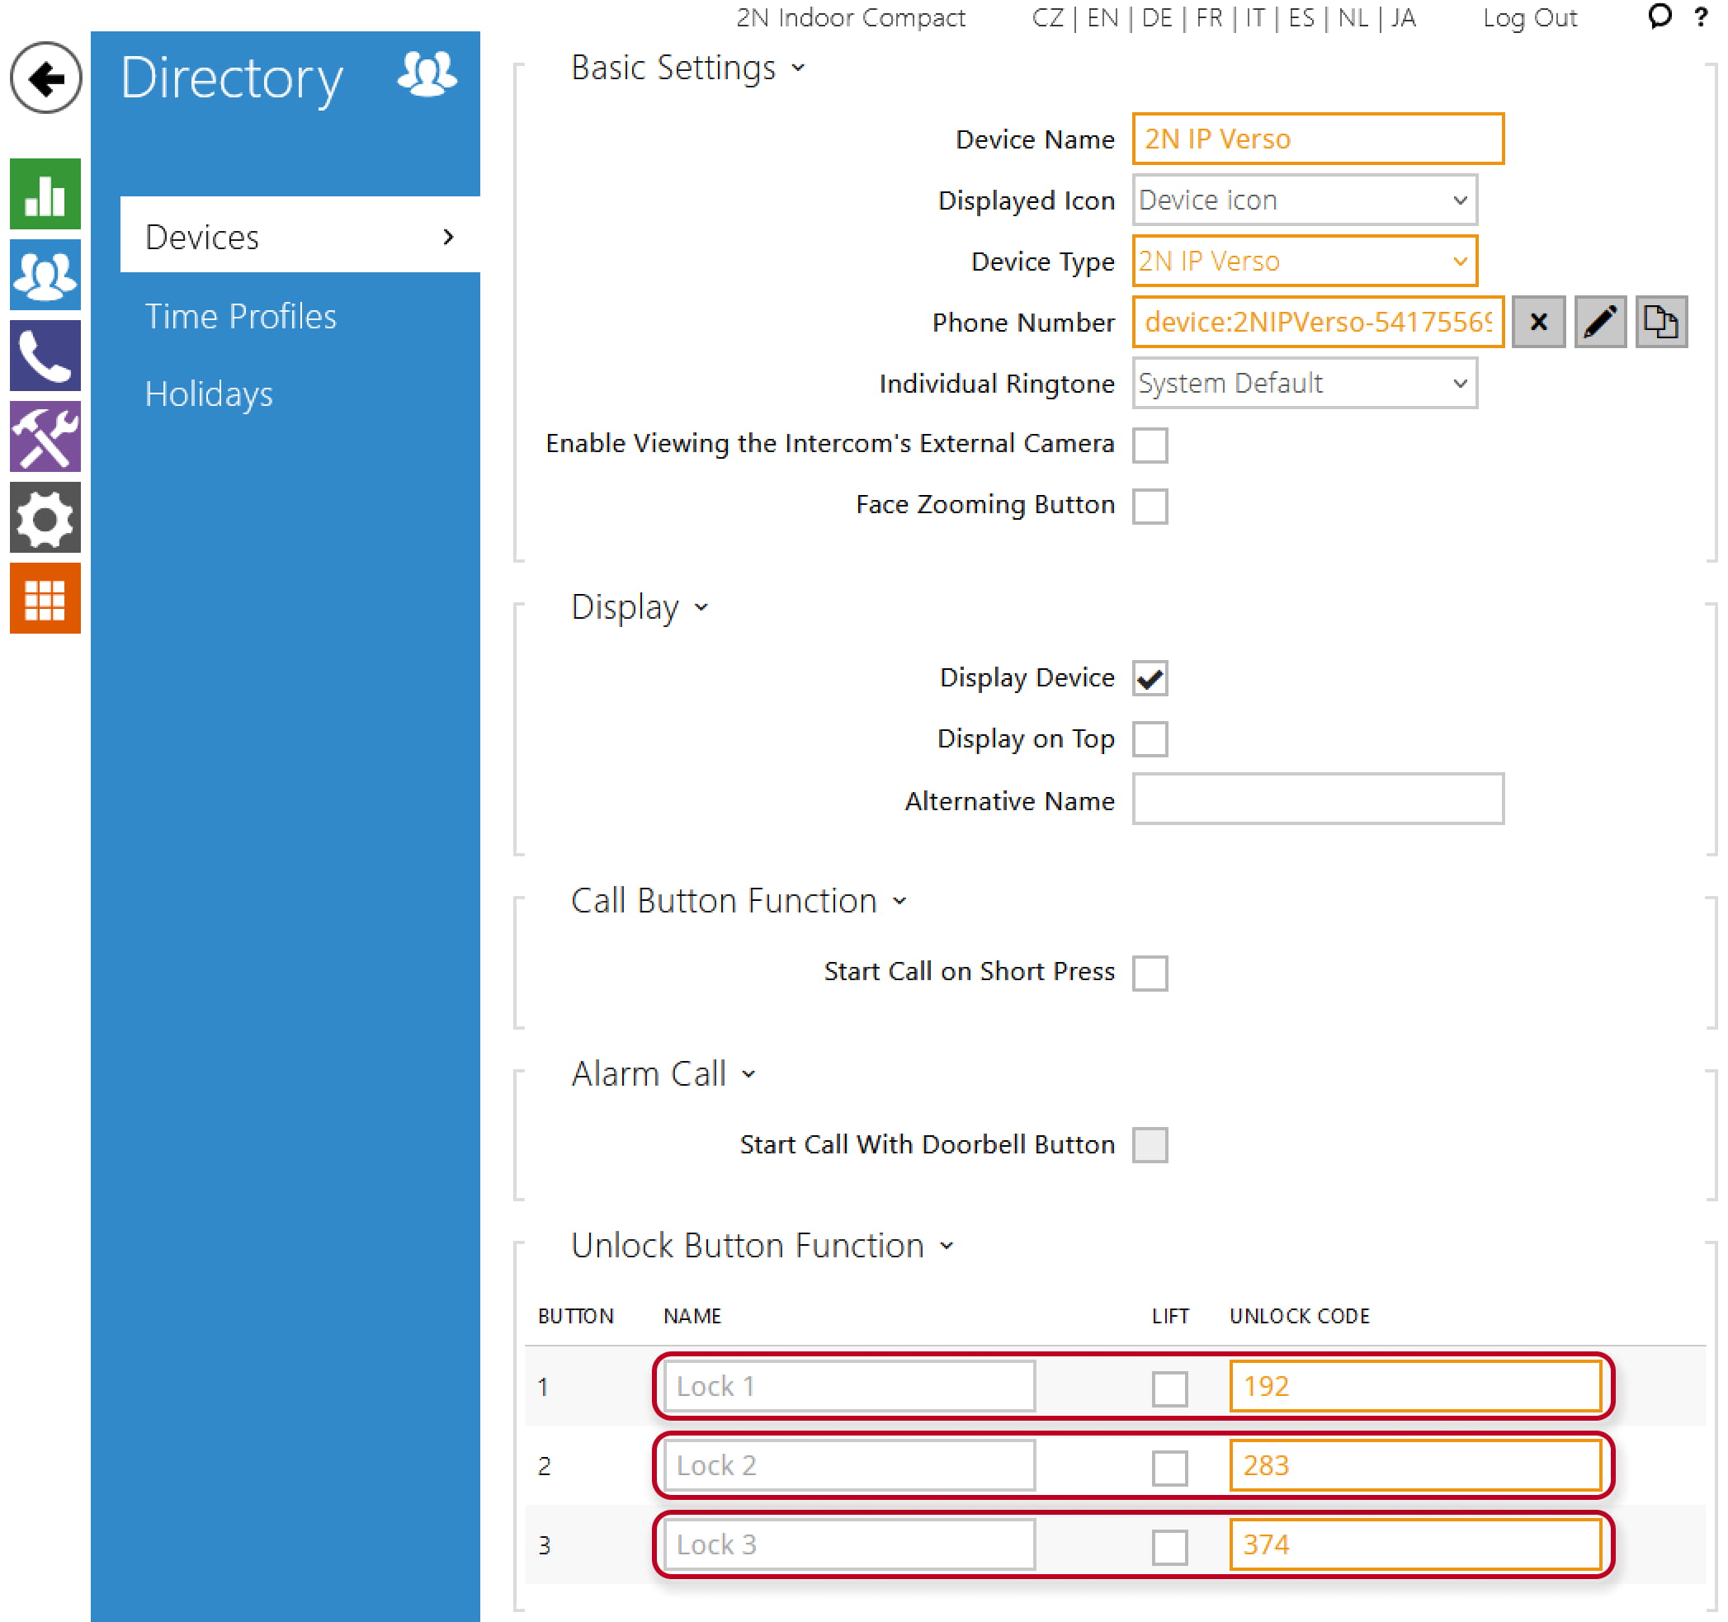Screen dimensions: 1728x1622
Task: Click the Directory header people icon
Action: click(x=427, y=74)
